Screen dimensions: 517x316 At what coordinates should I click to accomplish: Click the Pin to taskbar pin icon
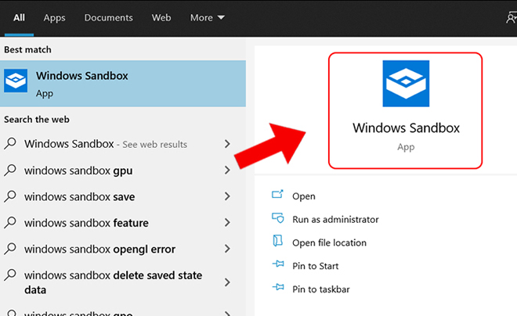[x=278, y=287]
